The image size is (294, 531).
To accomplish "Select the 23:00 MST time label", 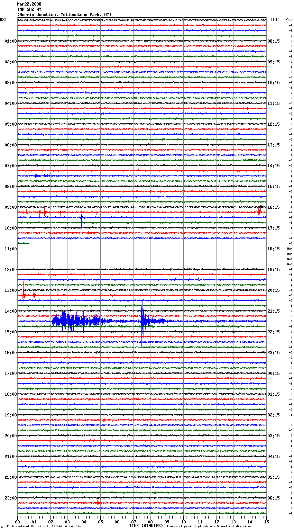I will 11,498.
